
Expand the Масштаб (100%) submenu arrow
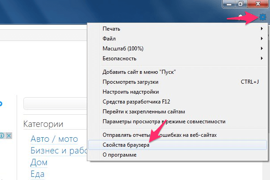261,49
